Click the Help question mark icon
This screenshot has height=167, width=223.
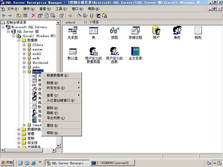click(x=62, y=16)
